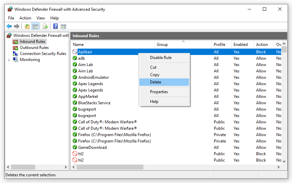Select Outbound Rules in the tree
Screen dimensions: 292x183
[x=34, y=48]
